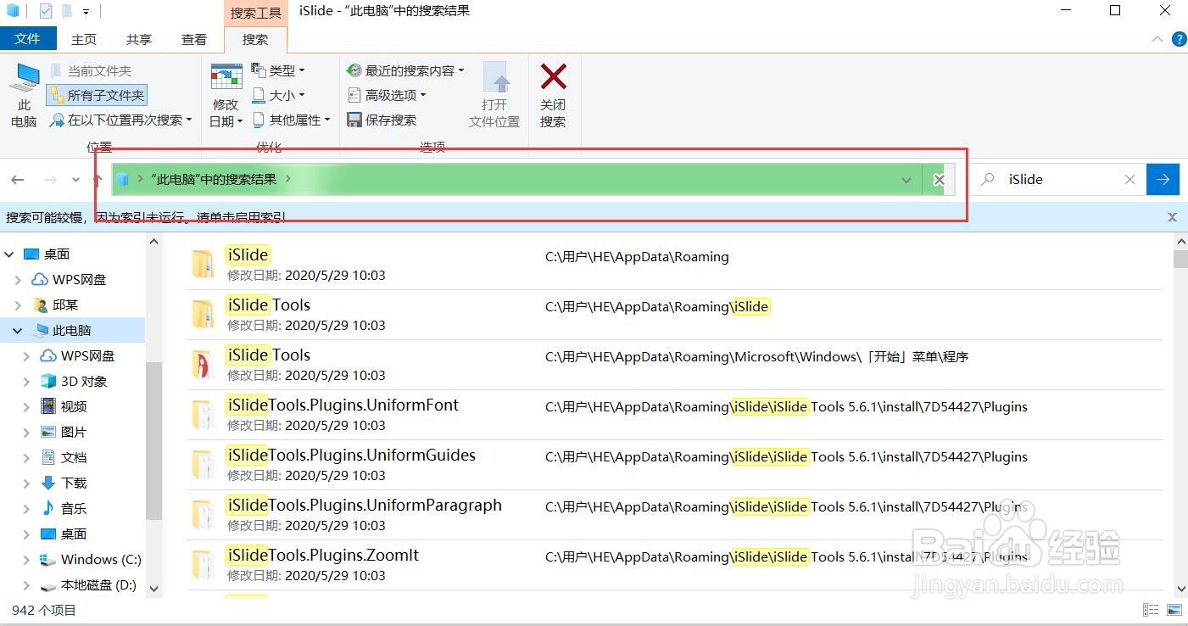1188x626 pixels.
Task: Collapse the ribbon with chevron arrow
Action: click(1157, 39)
